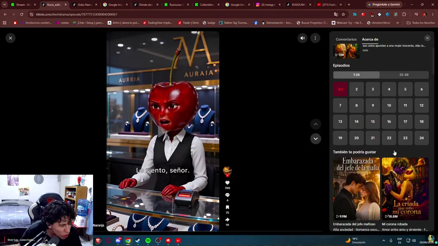
Task: Open the weather widget showing 18°C
Action: point(355,241)
